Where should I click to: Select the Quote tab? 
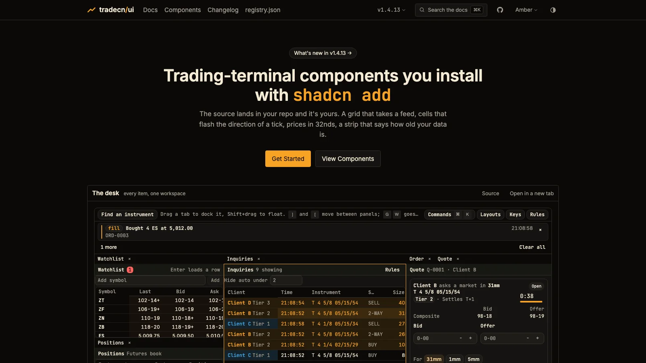(445, 259)
